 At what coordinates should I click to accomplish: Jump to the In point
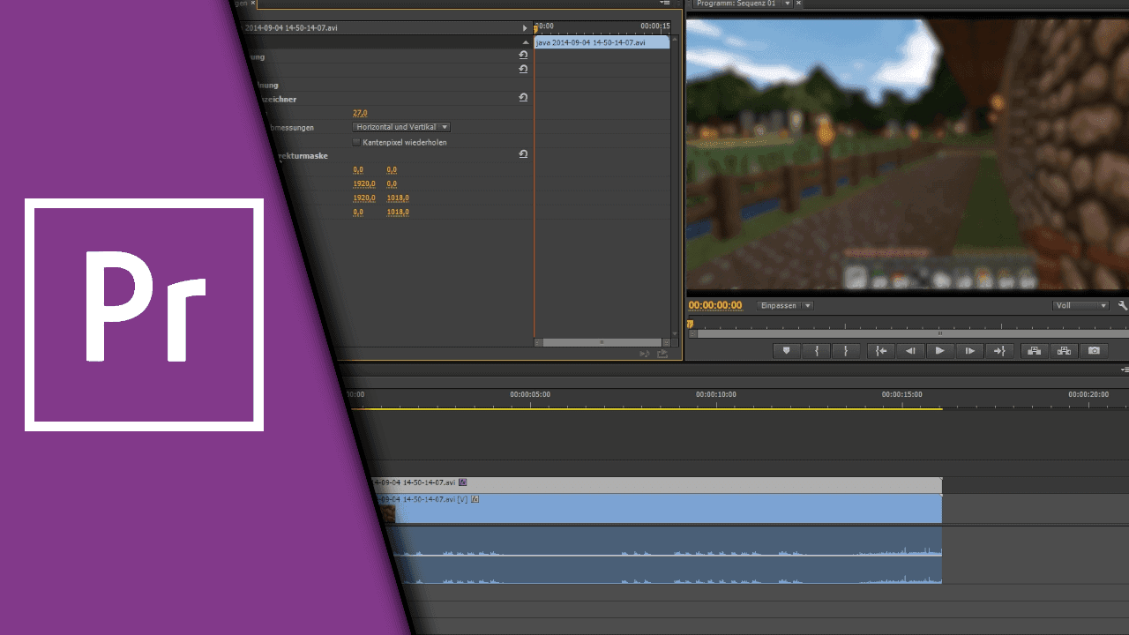point(879,350)
